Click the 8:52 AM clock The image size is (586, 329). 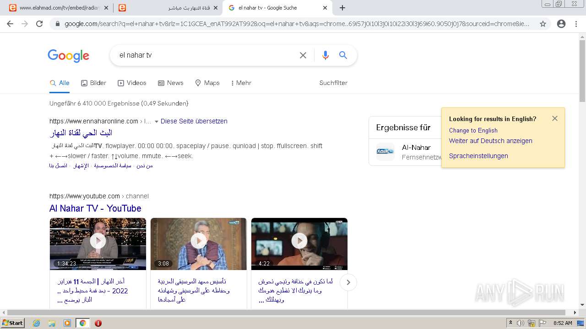(563, 323)
